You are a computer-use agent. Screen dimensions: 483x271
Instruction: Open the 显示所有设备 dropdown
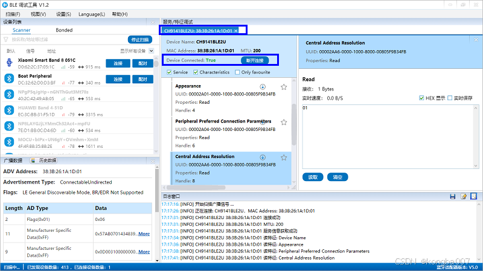152,51
